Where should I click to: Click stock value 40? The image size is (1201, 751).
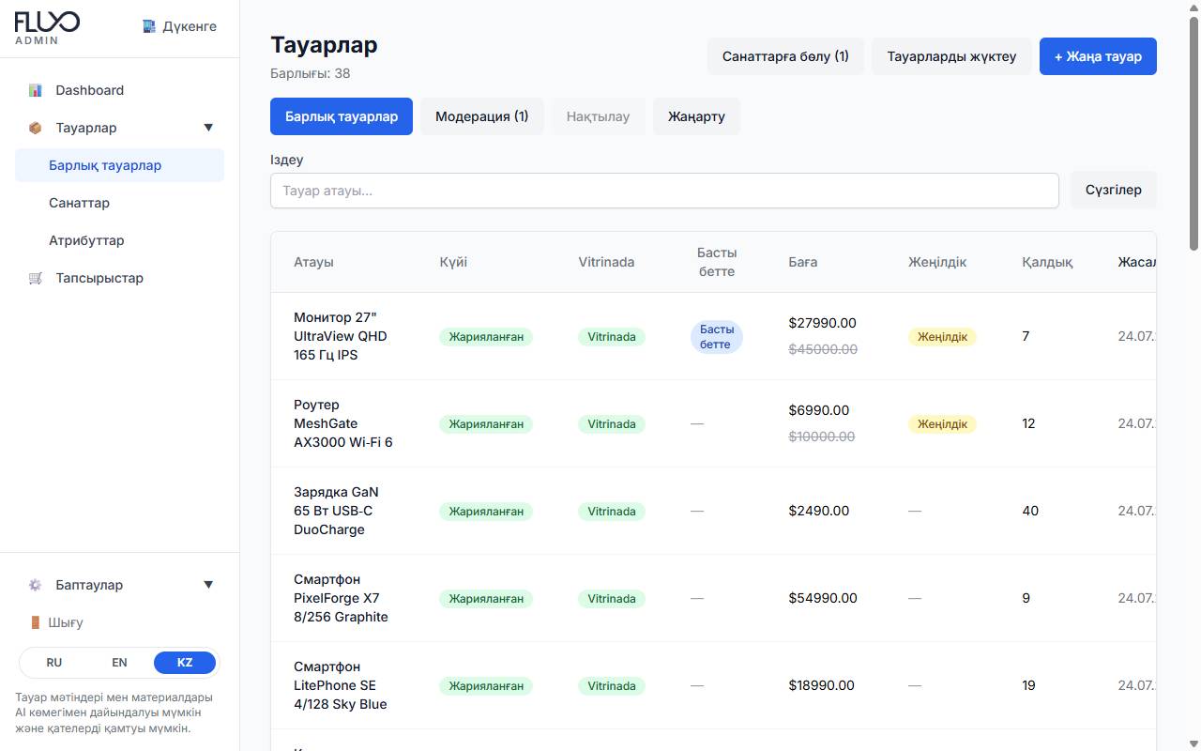pyautogui.click(x=1030, y=511)
